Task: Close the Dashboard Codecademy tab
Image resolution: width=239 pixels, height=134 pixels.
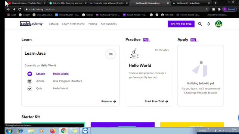Action: tap(168, 3)
